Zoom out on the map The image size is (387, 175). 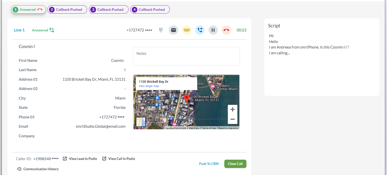coord(232,119)
